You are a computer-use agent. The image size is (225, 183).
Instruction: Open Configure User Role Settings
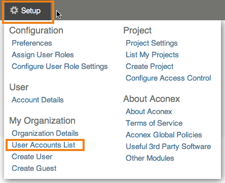pyautogui.click(x=60, y=66)
